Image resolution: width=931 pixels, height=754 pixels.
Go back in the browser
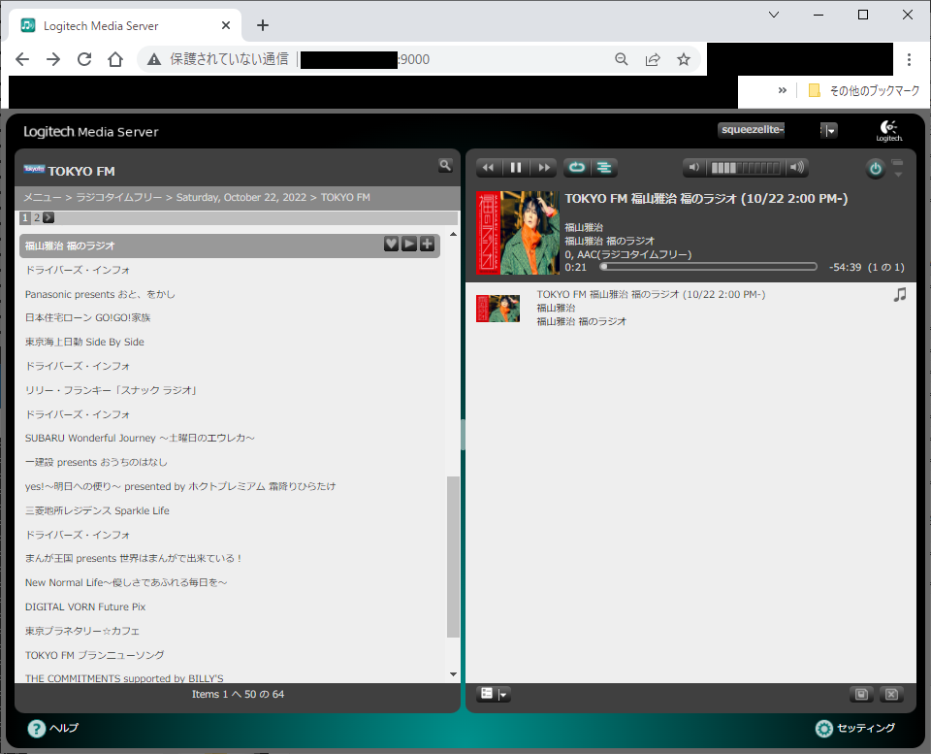[x=22, y=59]
